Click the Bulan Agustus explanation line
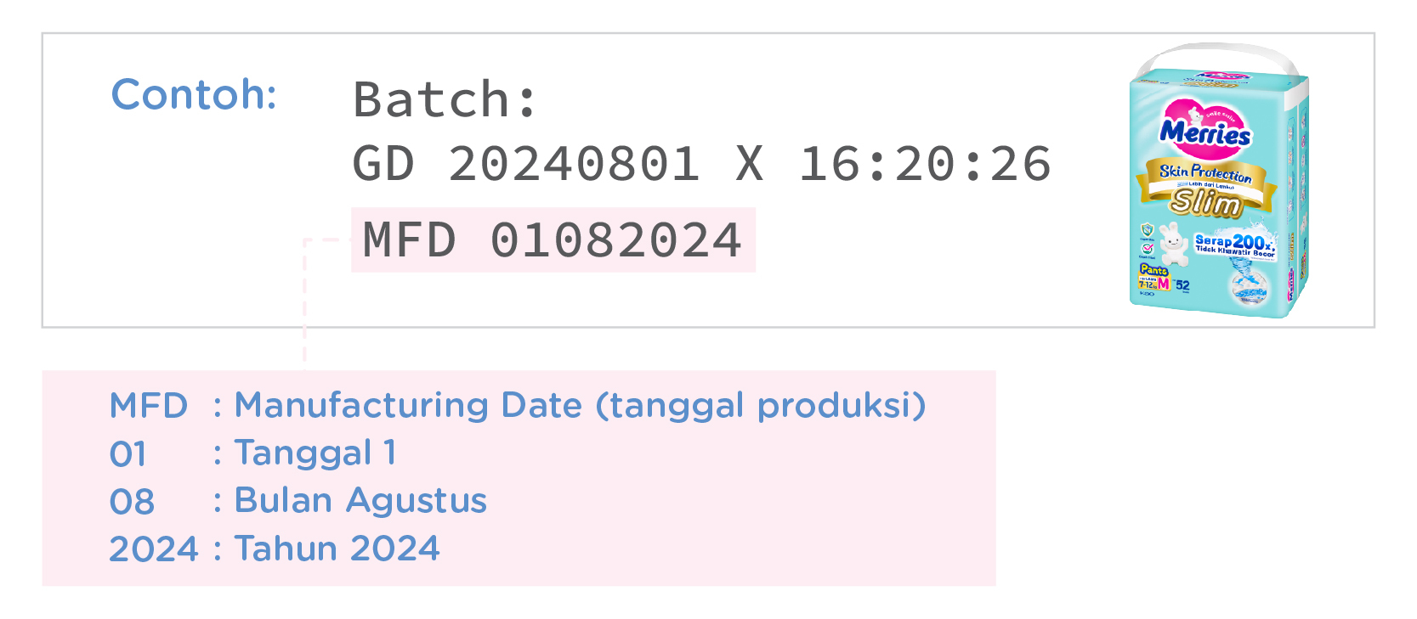The height and width of the screenshot is (619, 1417). coord(360,500)
